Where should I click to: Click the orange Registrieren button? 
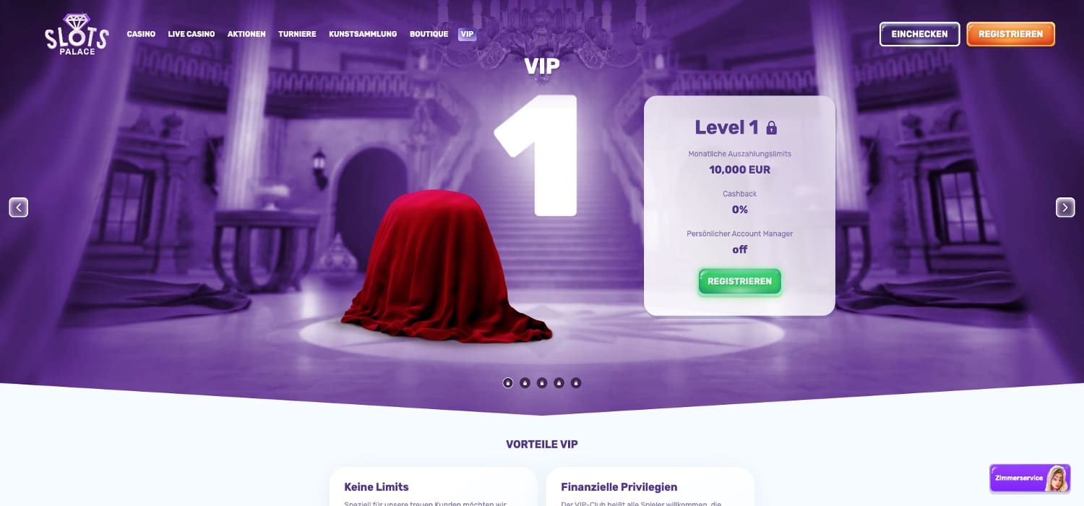coord(1010,34)
